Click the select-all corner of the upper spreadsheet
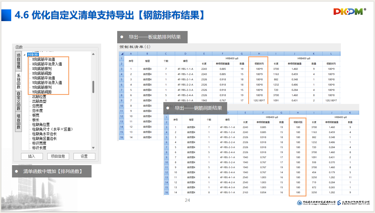 tap(121, 53)
